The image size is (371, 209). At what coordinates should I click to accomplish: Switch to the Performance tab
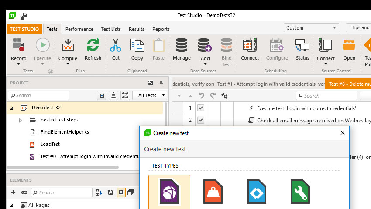[x=79, y=29]
